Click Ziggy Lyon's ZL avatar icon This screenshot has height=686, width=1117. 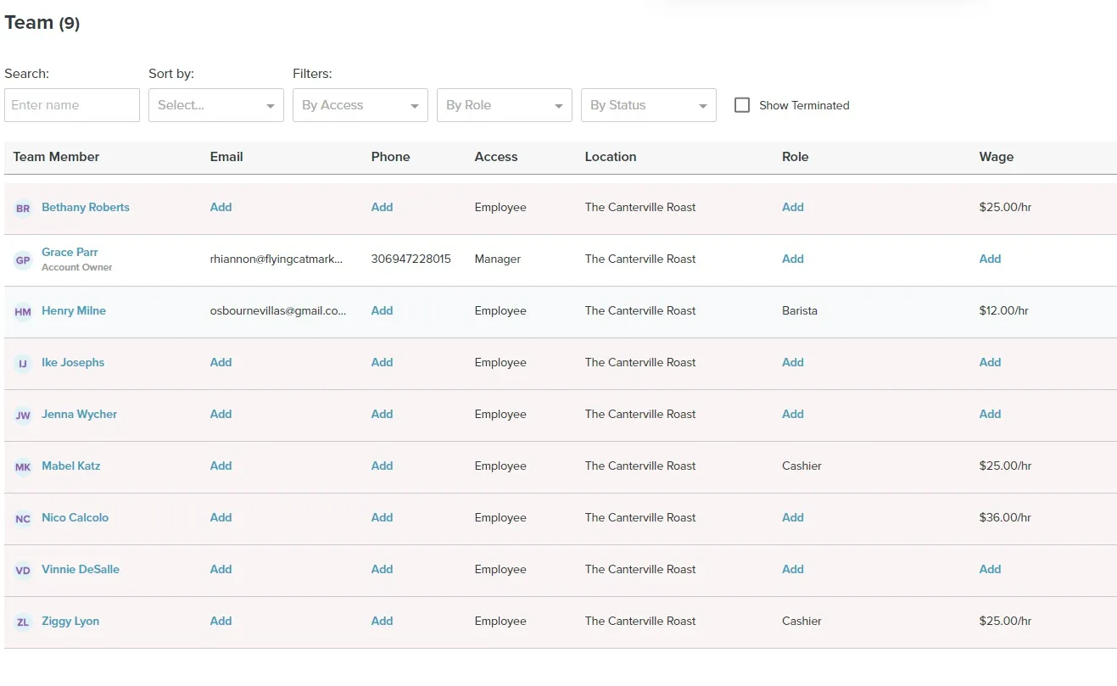(x=23, y=622)
